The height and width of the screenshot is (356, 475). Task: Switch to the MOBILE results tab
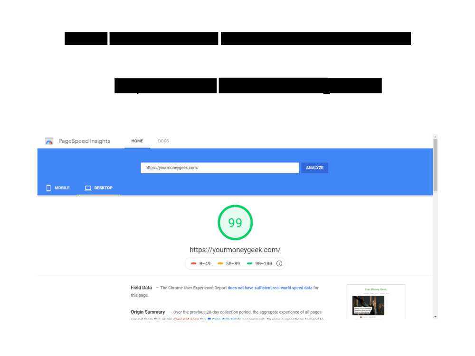pyautogui.click(x=58, y=188)
